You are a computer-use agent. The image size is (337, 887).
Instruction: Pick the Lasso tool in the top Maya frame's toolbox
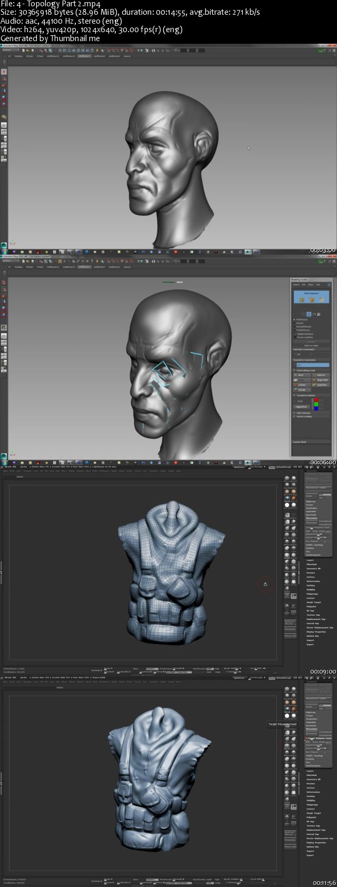[x=4, y=78]
